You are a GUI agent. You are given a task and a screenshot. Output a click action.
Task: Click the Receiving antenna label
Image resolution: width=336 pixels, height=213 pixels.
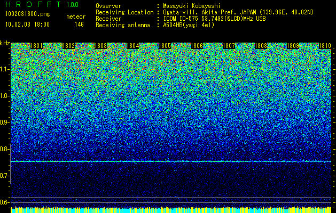point(123,26)
